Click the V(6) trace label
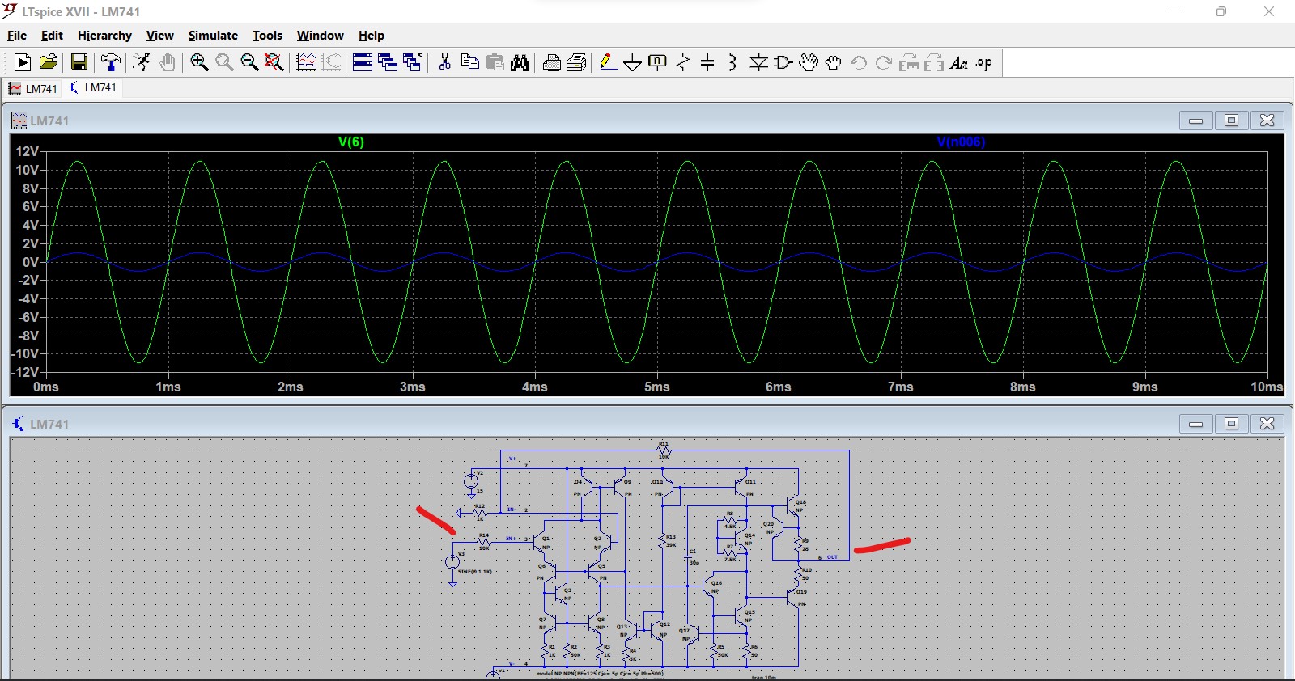This screenshot has width=1295, height=681. tap(350, 142)
